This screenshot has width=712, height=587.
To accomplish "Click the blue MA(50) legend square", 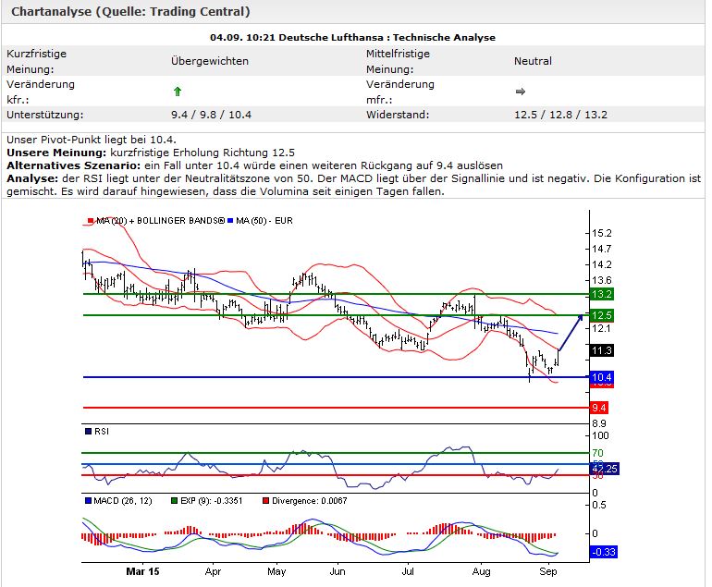I will coord(230,221).
